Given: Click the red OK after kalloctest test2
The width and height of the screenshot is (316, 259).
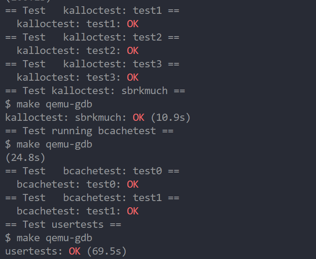Looking at the screenshot, I should coord(133,51).
